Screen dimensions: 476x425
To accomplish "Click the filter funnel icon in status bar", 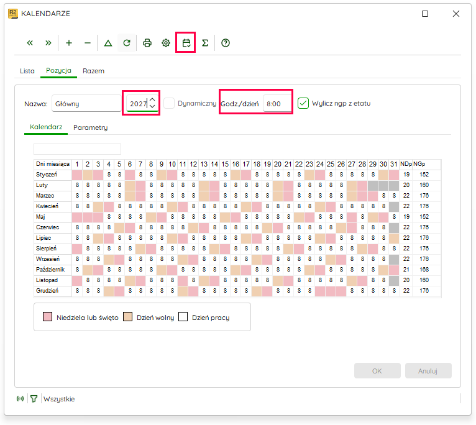I will (x=34, y=398).
